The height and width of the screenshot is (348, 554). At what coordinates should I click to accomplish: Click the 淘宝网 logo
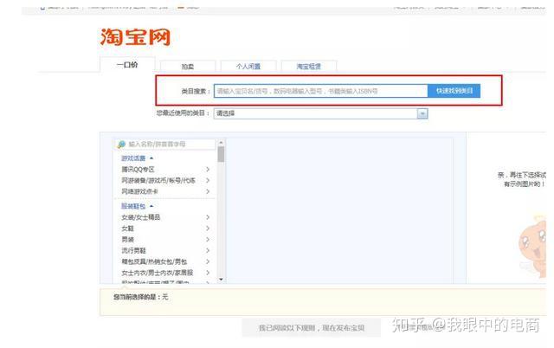[x=135, y=37]
